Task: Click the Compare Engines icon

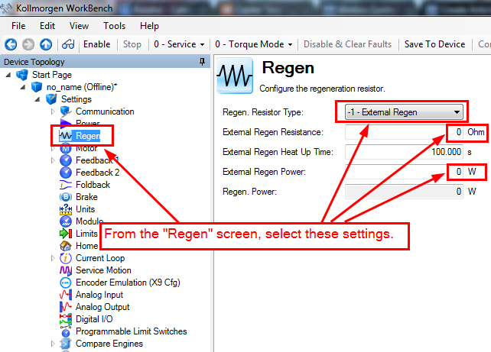Action: point(66,344)
